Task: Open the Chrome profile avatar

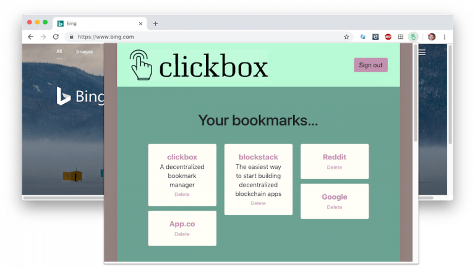Action: pos(432,37)
